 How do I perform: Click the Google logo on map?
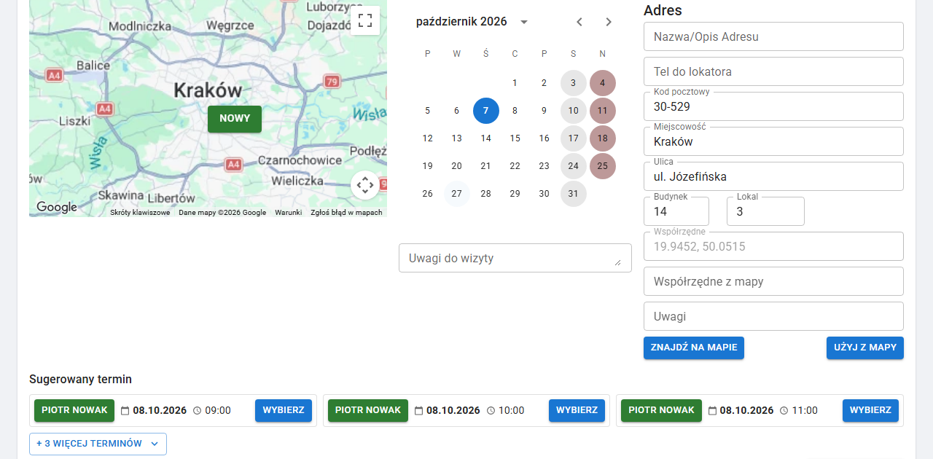pos(57,207)
